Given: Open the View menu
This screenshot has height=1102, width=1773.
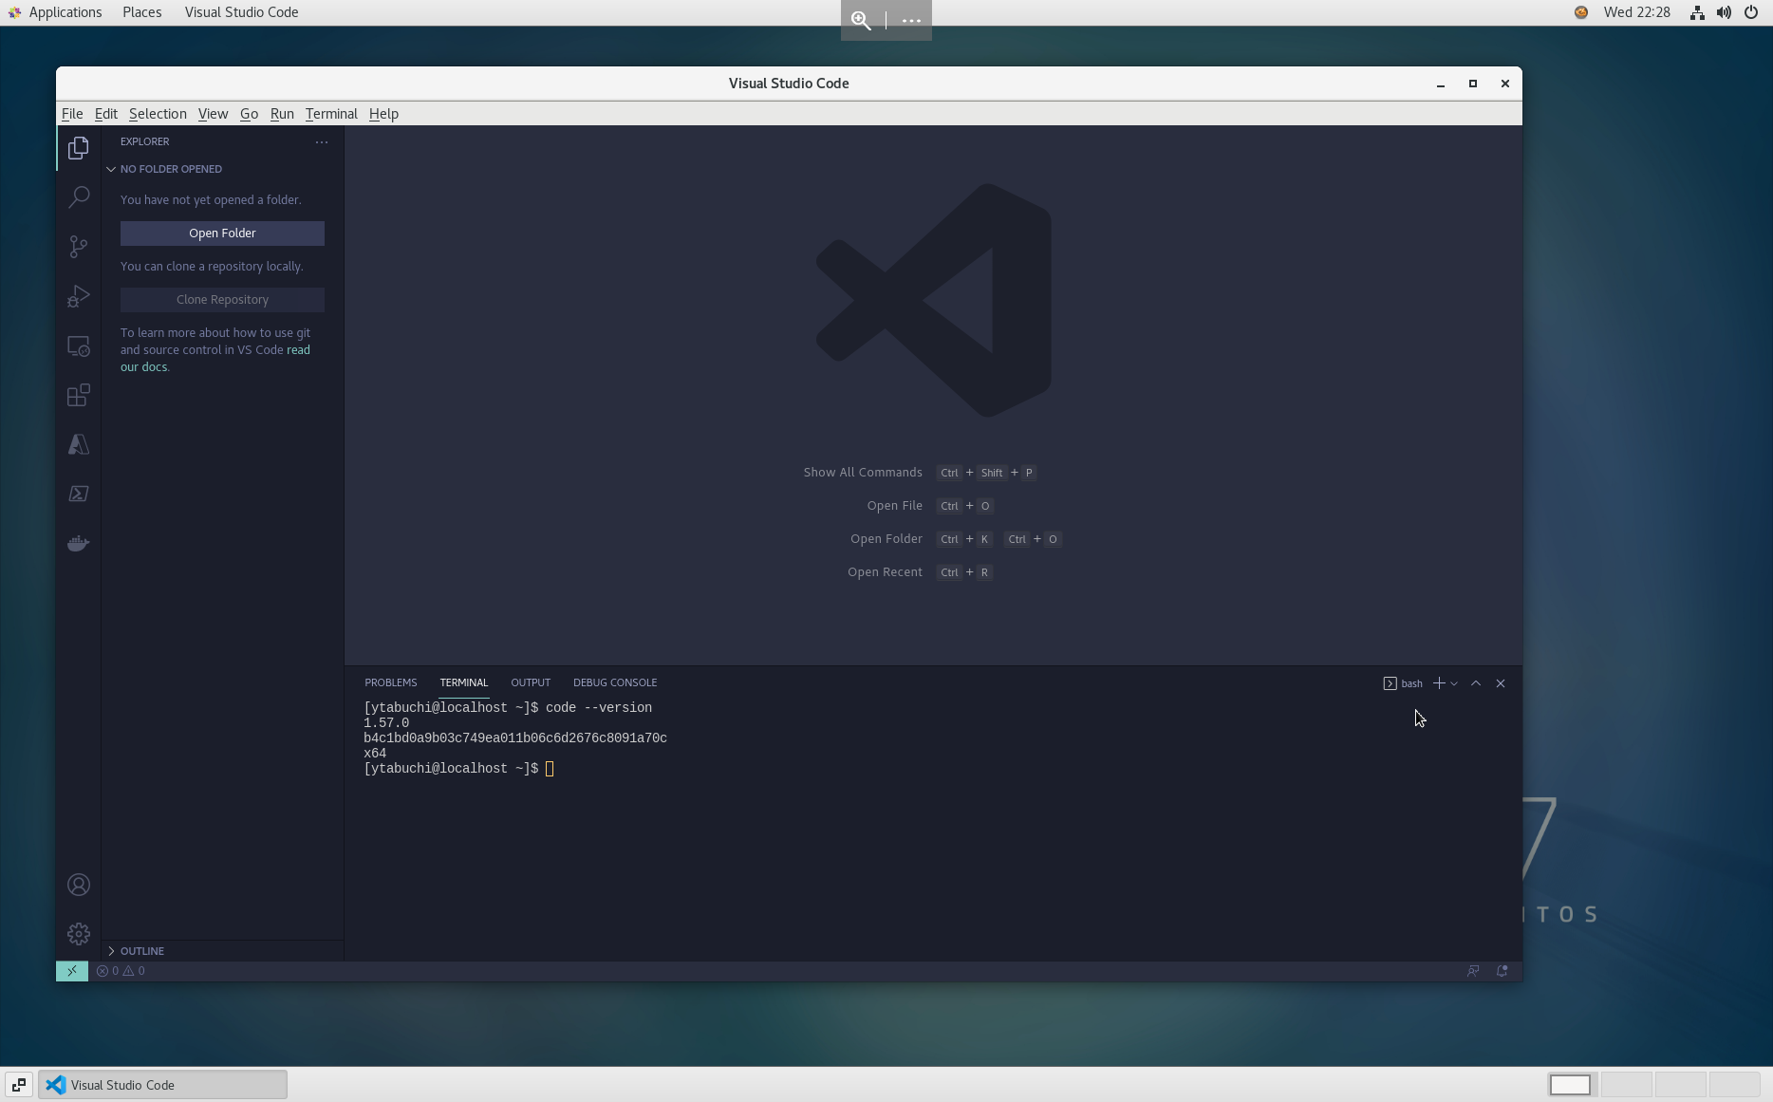Looking at the screenshot, I should [213, 114].
